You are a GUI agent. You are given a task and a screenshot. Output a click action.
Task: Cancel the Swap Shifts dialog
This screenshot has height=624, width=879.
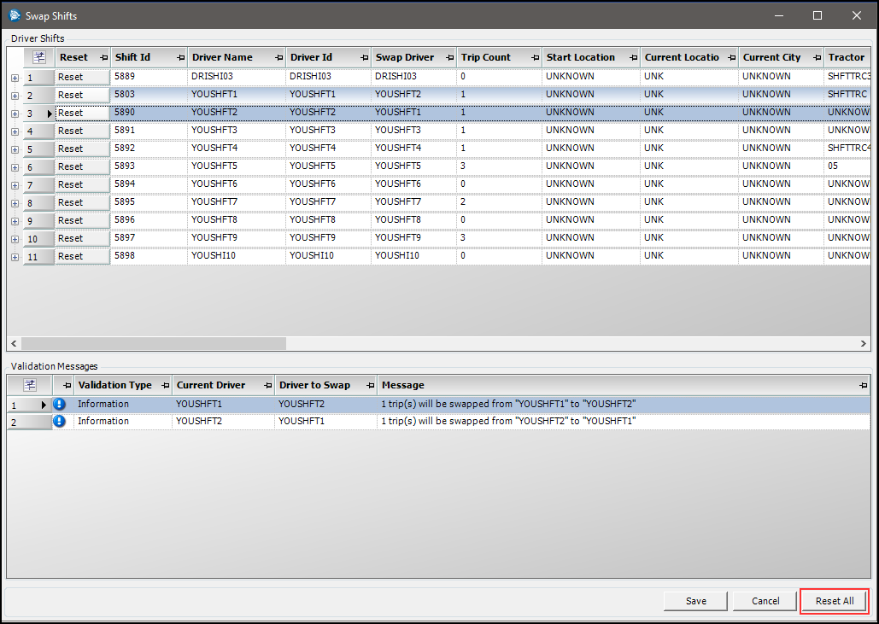pyautogui.click(x=765, y=600)
